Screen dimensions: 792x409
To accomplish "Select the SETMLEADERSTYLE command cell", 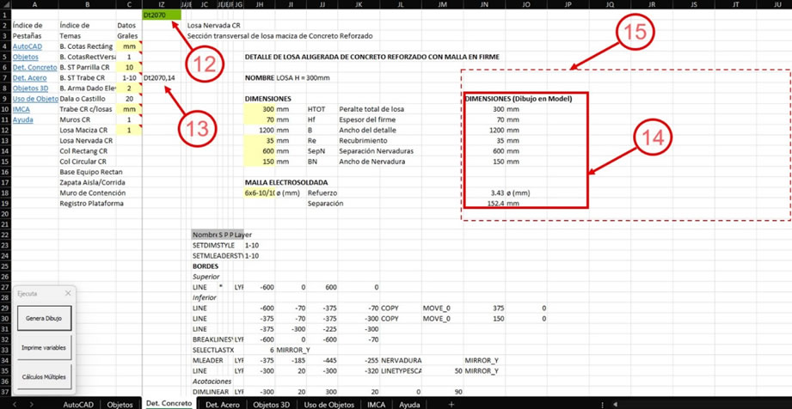I will [x=218, y=256].
